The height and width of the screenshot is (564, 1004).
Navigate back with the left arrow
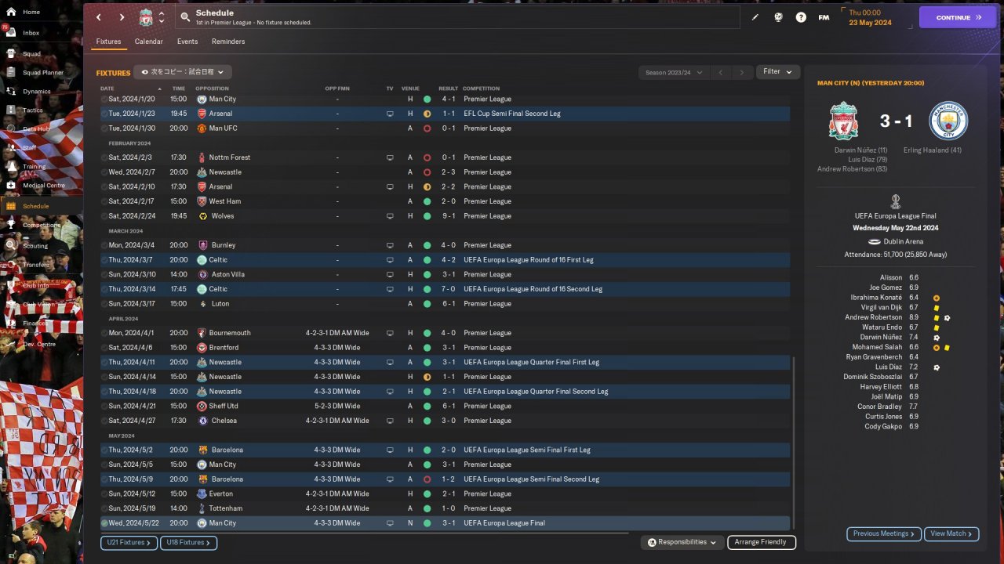(98, 17)
